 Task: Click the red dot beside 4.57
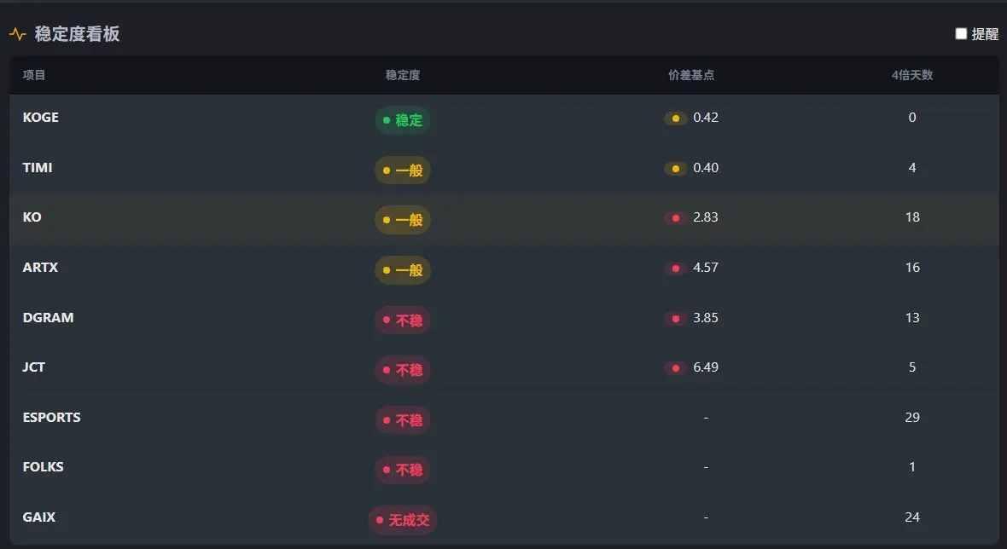coord(676,268)
